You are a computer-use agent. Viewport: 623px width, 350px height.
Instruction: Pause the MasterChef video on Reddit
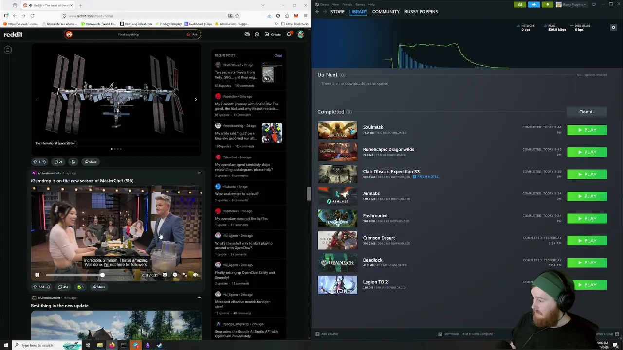click(37, 275)
